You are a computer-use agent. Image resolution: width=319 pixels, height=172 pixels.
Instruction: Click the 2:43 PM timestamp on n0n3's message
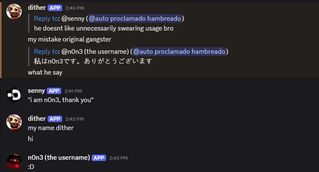tap(118, 158)
